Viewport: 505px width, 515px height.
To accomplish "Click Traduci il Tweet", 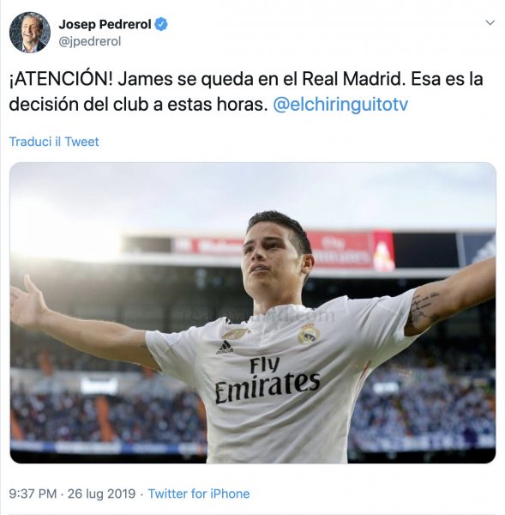I will click(54, 142).
